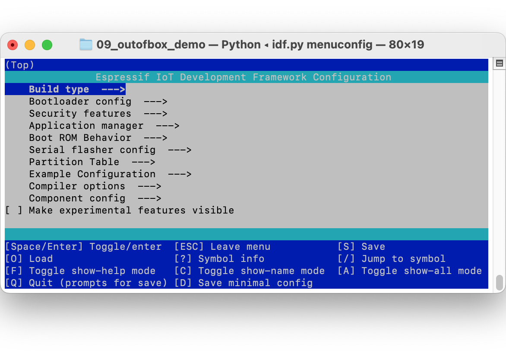Click the red close window button
The height and width of the screenshot is (357, 506).
(13, 45)
